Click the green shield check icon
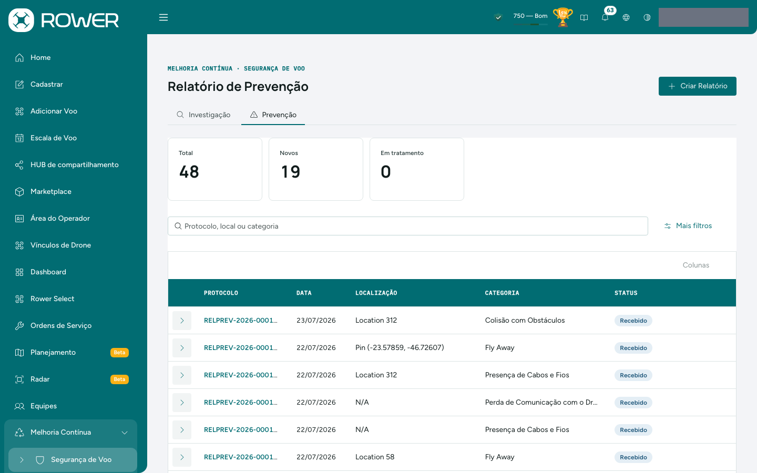The image size is (757, 473). (x=498, y=17)
